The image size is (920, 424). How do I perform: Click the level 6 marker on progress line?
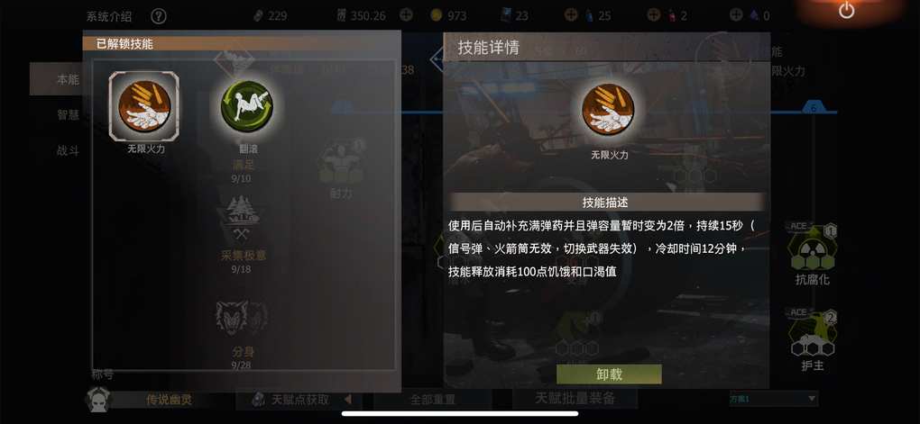click(x=814, y=108)
